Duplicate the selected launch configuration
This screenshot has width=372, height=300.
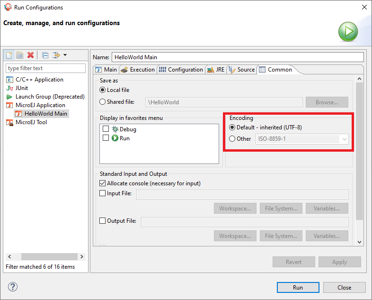(19, 55)
